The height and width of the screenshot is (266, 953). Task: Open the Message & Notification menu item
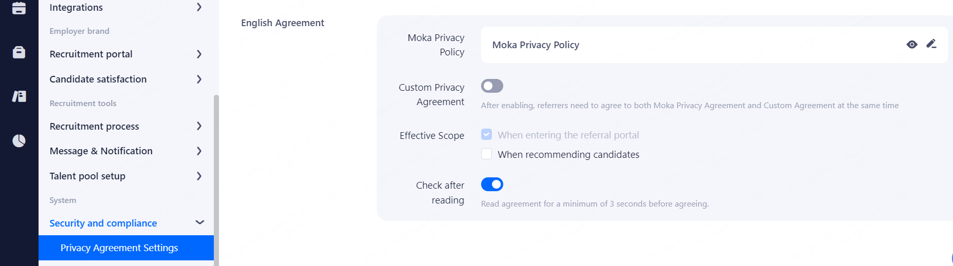(x=101, y=151)
